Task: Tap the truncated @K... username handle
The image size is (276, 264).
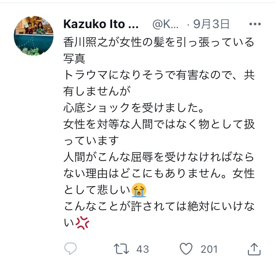Action: click(x=165, y=24)
